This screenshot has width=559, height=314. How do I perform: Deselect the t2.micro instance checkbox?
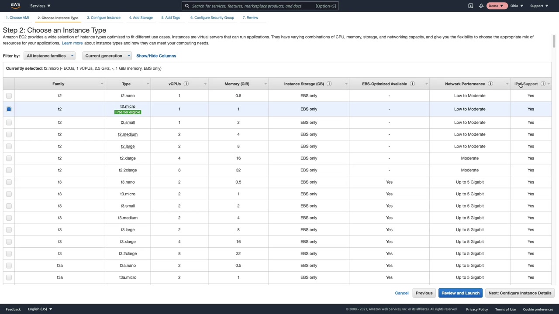(9, 109)
